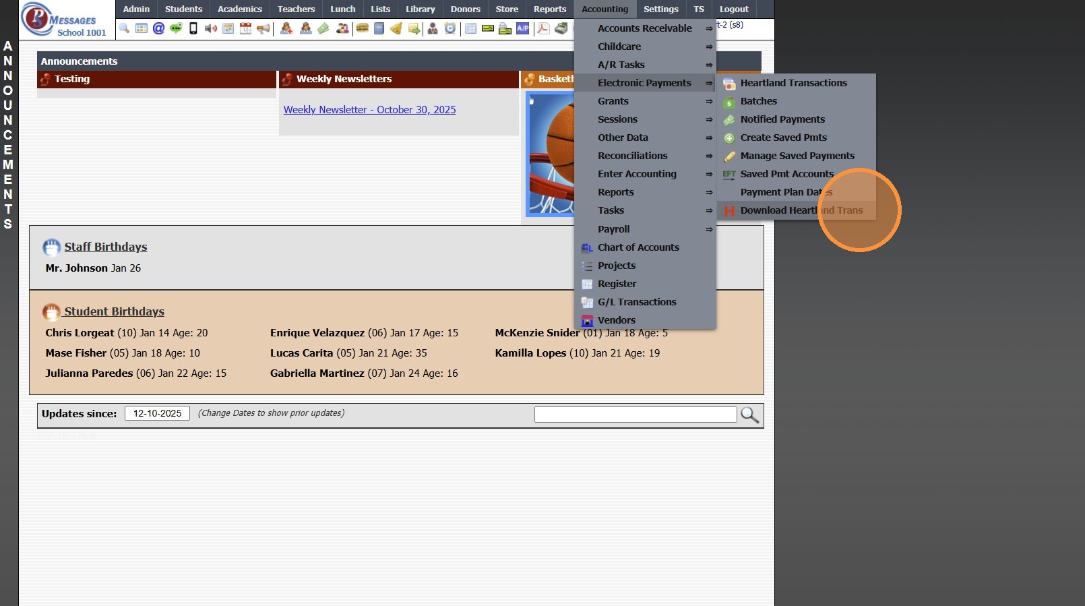
Task: Open Manage Saved Payments
Action: point(796,156)
